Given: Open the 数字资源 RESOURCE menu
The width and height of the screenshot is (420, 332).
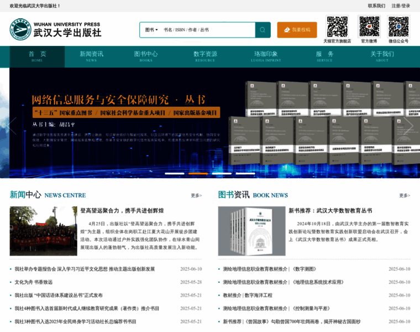Looking at the screenshot, I should [x=206, y=56].
